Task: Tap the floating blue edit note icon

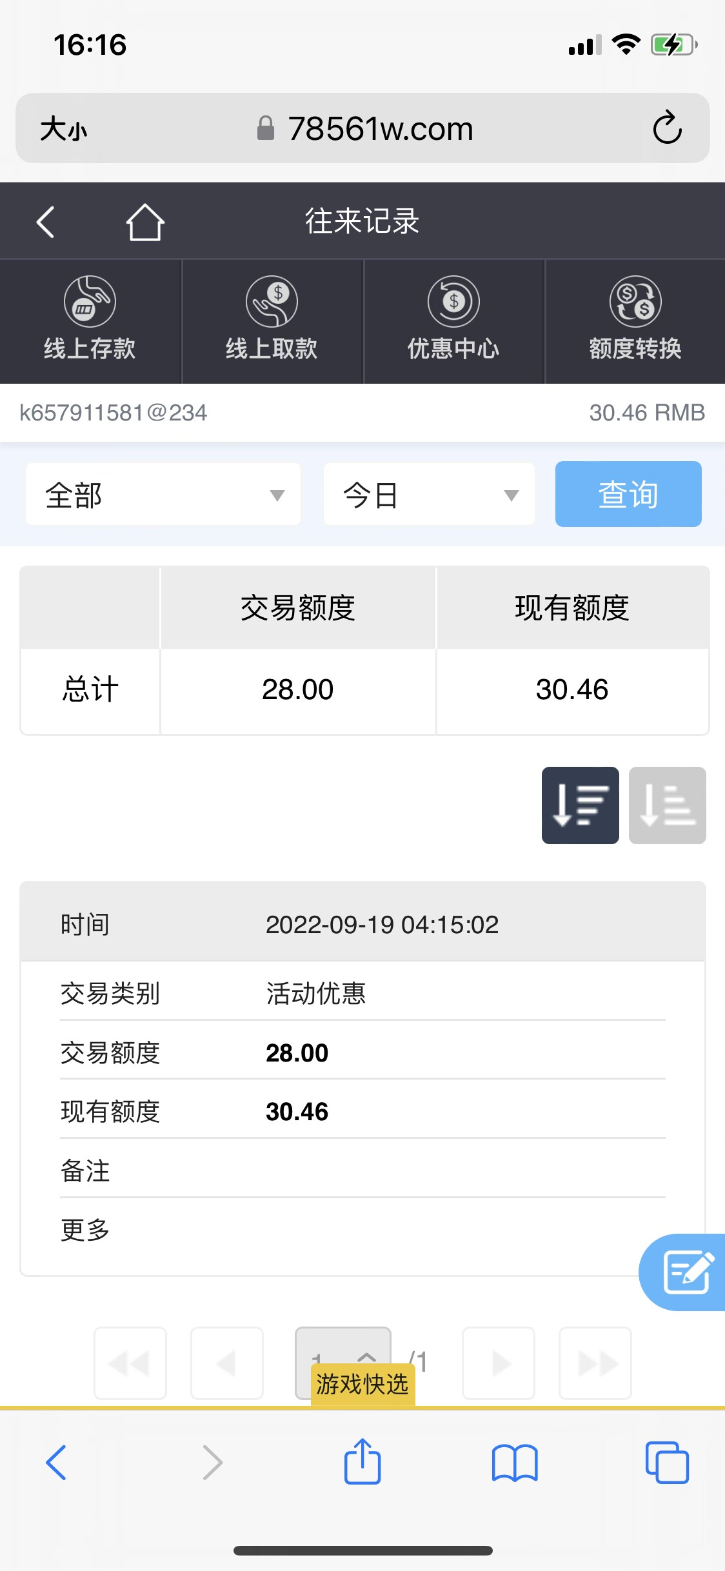Action: pyautogui.click(x=686, y=1272)
